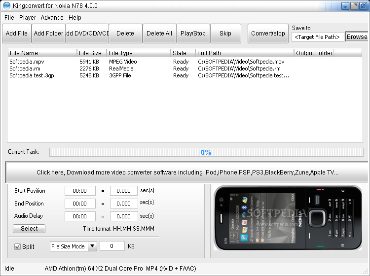
Task: Click the MP4 (XviD + FAAC) status text
Action: 171,269
